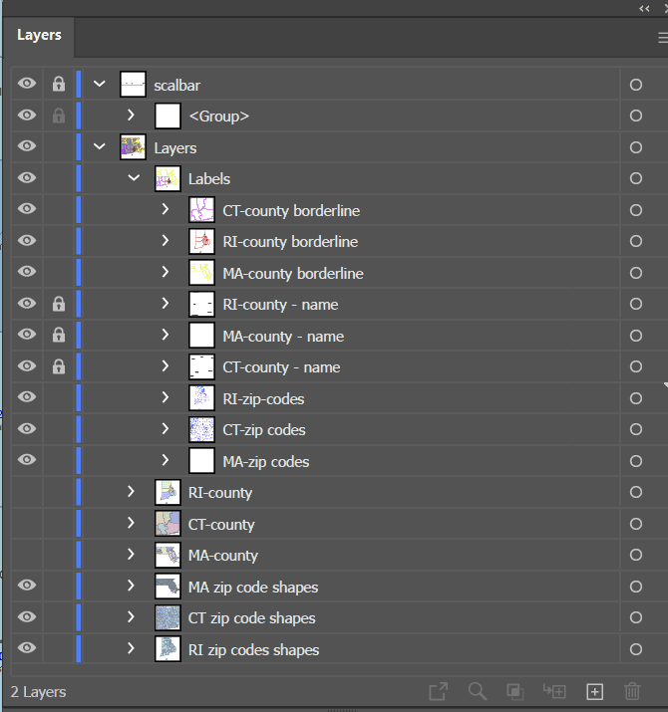Hide the Labels sublayer eye

pos(27,177)
